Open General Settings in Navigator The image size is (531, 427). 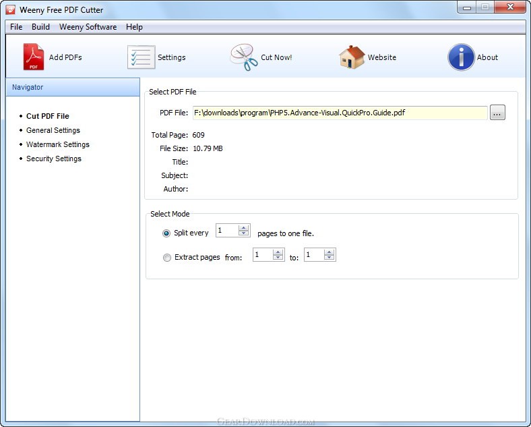(53, 130)
